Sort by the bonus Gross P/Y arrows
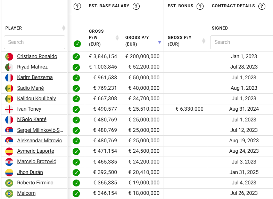 point(204,41)
